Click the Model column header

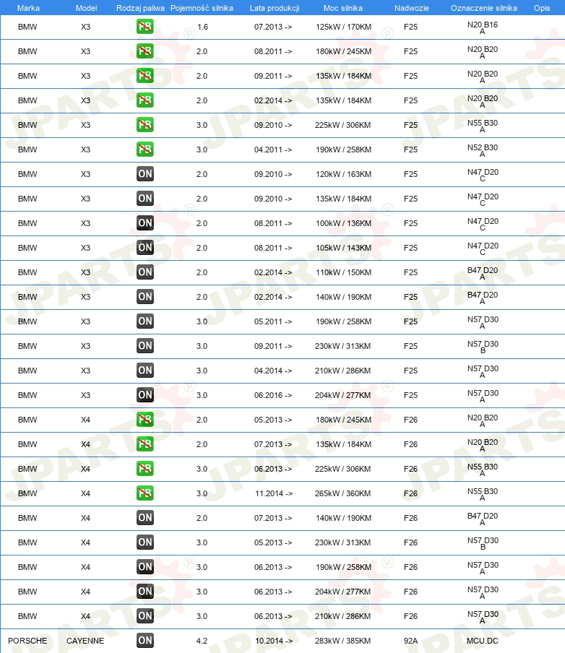point(86,8)
